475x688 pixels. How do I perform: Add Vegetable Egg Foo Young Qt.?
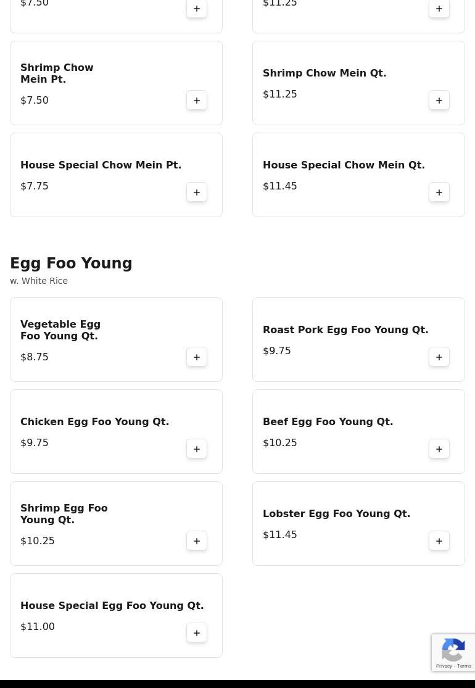[x=197, y=357]
